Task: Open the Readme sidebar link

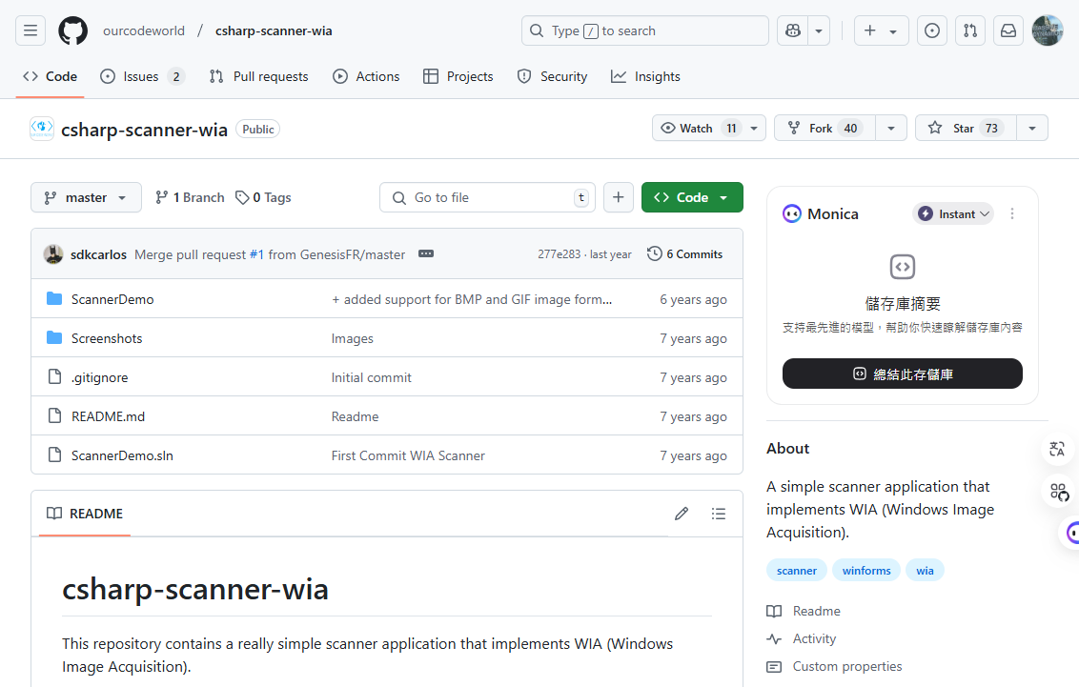Action: [816, 611]
